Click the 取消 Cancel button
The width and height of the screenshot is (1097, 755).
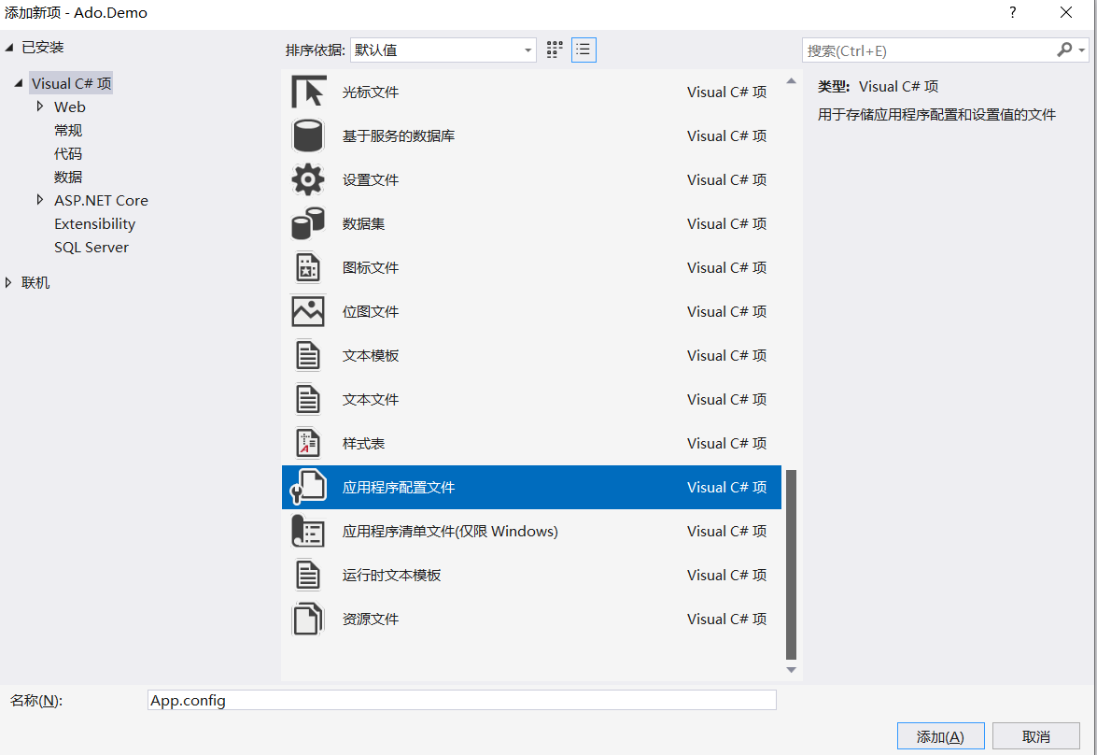pos(1036,736)
